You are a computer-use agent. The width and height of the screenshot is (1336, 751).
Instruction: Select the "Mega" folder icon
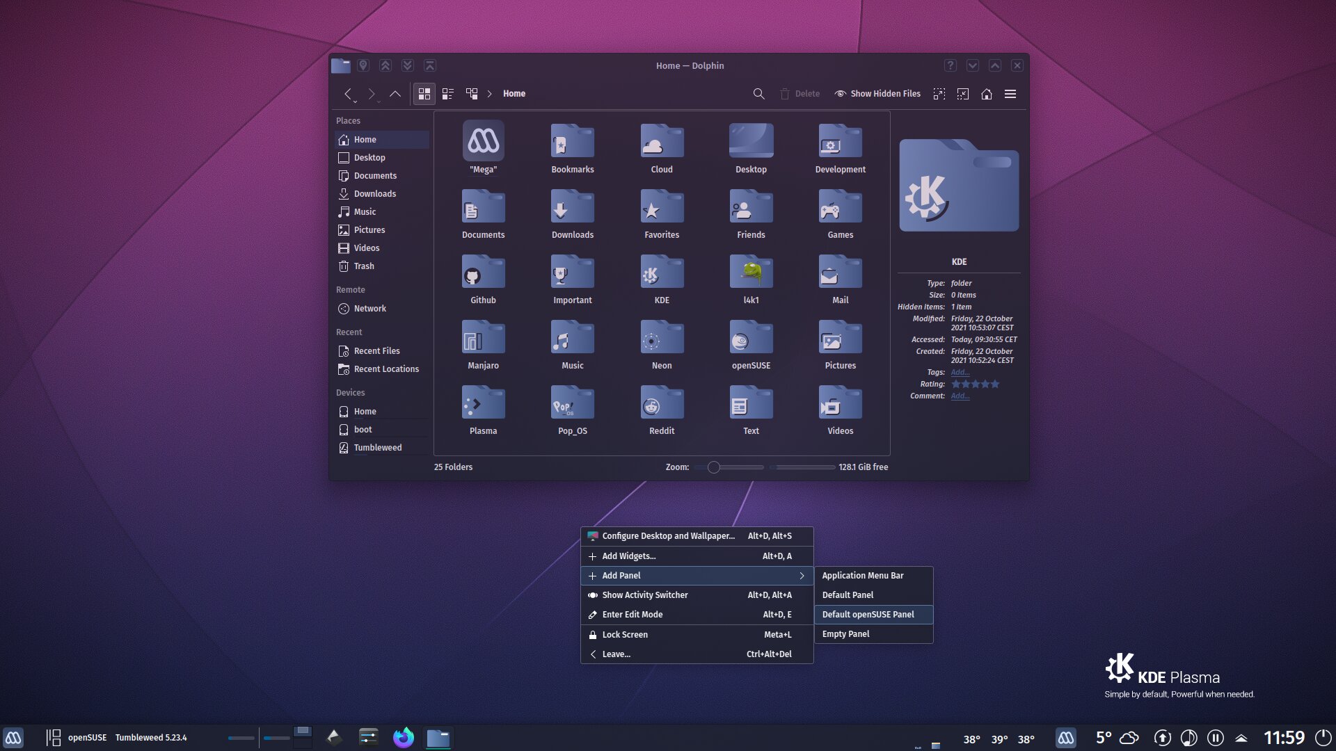coord(484,141)
